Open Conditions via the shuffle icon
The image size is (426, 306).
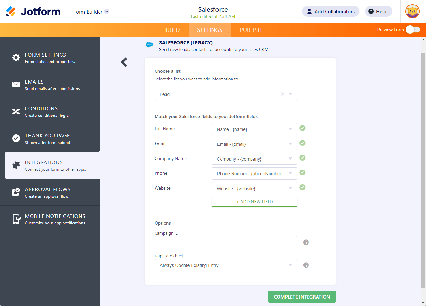coord(16,111)
